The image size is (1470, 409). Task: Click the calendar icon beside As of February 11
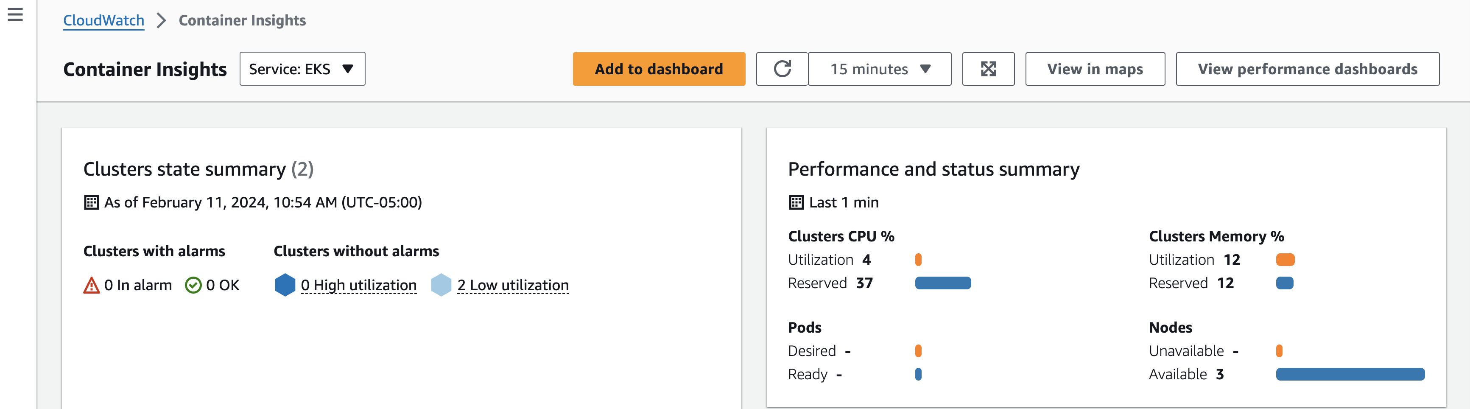click(x=91, y=202)
